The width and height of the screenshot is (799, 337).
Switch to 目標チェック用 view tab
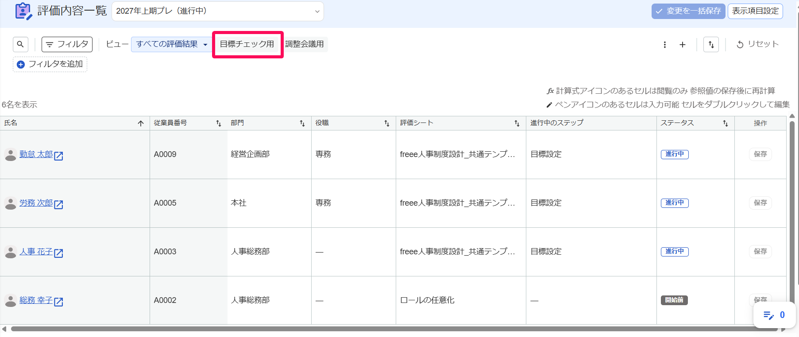(x=247, y=44)
